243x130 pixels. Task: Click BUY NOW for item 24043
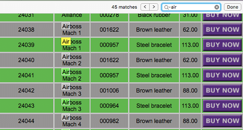[x=222, y=105]
